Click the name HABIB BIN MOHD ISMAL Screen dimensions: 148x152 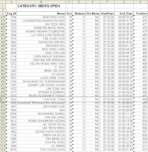pyautogui.click(x=49, y=28)
